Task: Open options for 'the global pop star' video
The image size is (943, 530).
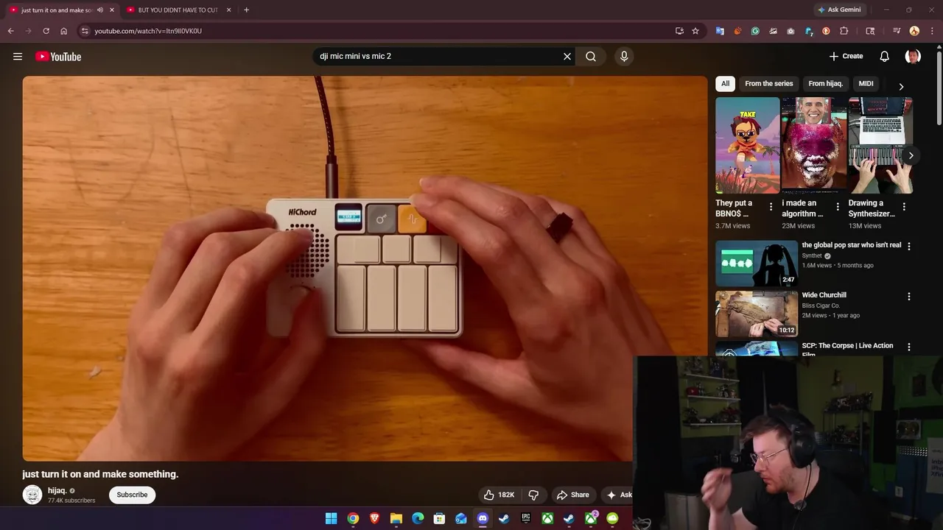Action: coord(908,247)
